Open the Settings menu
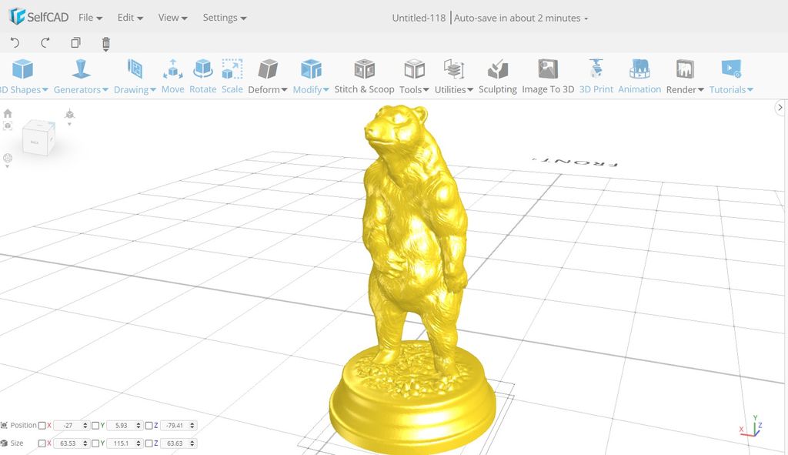The width and height of the screenshot is (788, 455). (221, 17)
